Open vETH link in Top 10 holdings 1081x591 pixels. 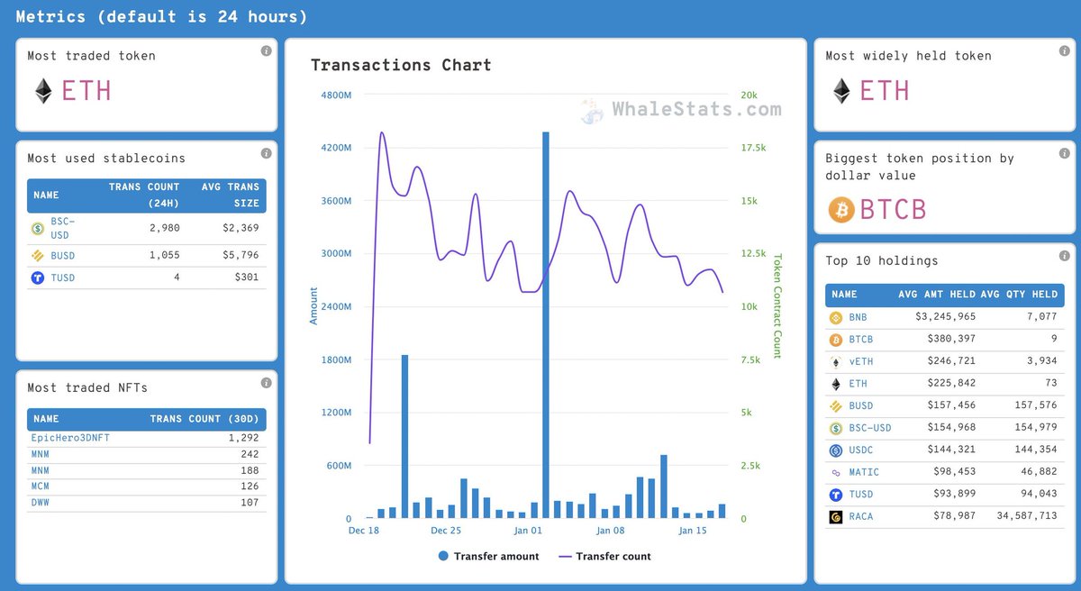[x=861, y=361]
